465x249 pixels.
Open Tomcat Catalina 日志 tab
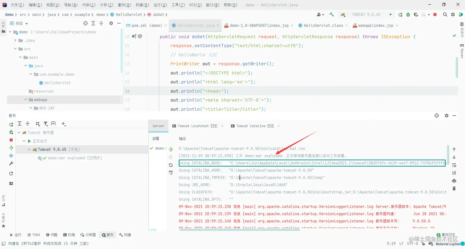(x=255, y=126)
